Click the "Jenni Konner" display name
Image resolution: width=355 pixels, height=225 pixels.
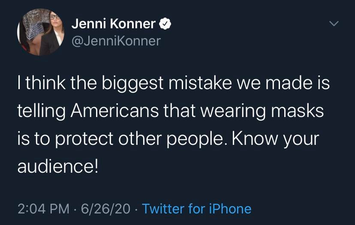(113, 24)
